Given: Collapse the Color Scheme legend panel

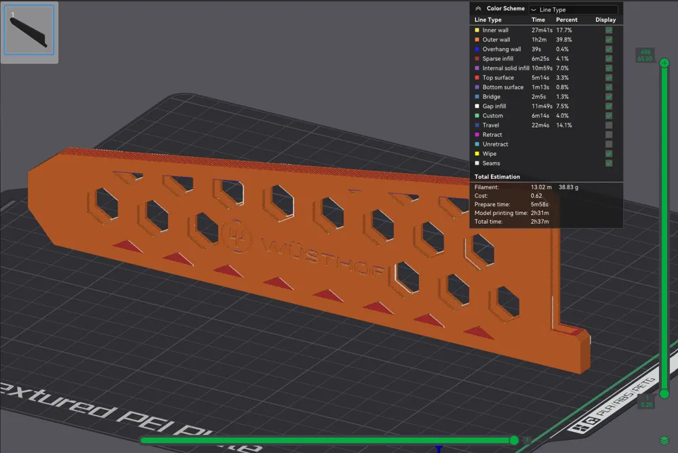Looking at the screenshot, I should click(x=478, y=9).
